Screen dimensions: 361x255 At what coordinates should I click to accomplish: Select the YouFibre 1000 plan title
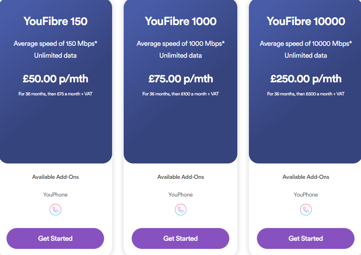point(181,22)
